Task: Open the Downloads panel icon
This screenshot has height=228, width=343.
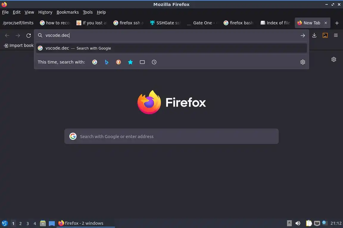Action: (314, 35)
